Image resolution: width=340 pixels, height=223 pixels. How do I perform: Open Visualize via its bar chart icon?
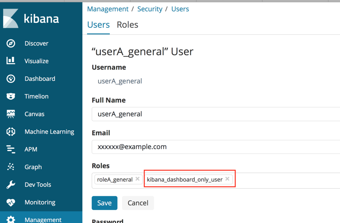pos(11,61)
